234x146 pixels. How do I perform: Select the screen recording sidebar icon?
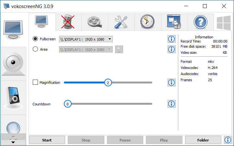(x=13, y=30)
